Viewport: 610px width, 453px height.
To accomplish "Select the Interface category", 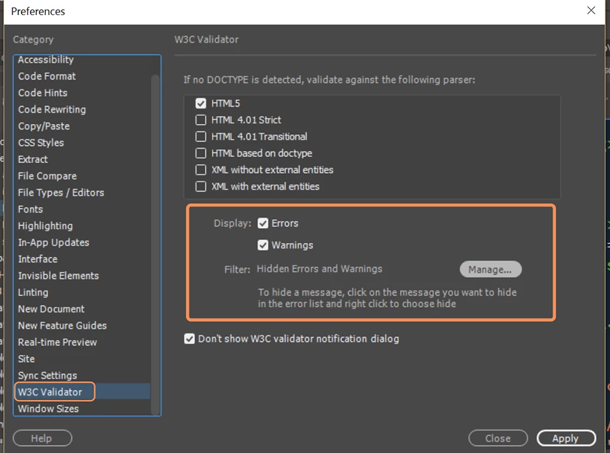I will (x=82, y=259).
